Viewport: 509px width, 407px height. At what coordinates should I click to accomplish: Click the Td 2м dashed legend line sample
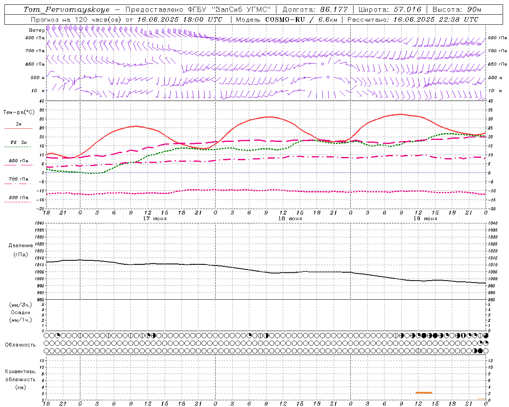(17, 147)
